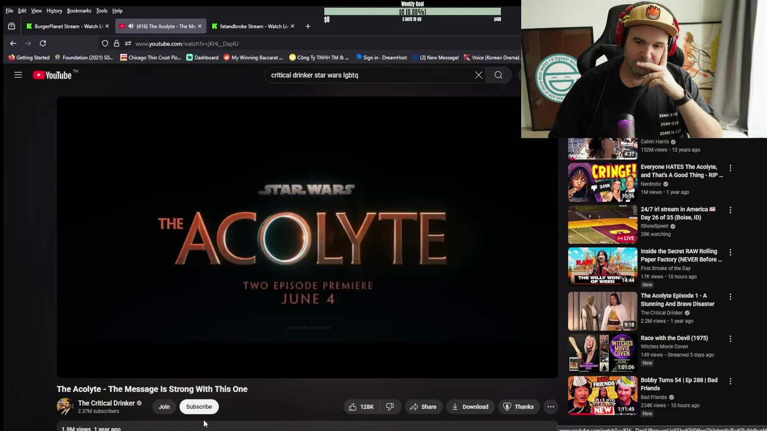Viewport: 767px width, 431px height.
Task: Open options for Secret RAW Rolling Paper video
Action: 730,252
